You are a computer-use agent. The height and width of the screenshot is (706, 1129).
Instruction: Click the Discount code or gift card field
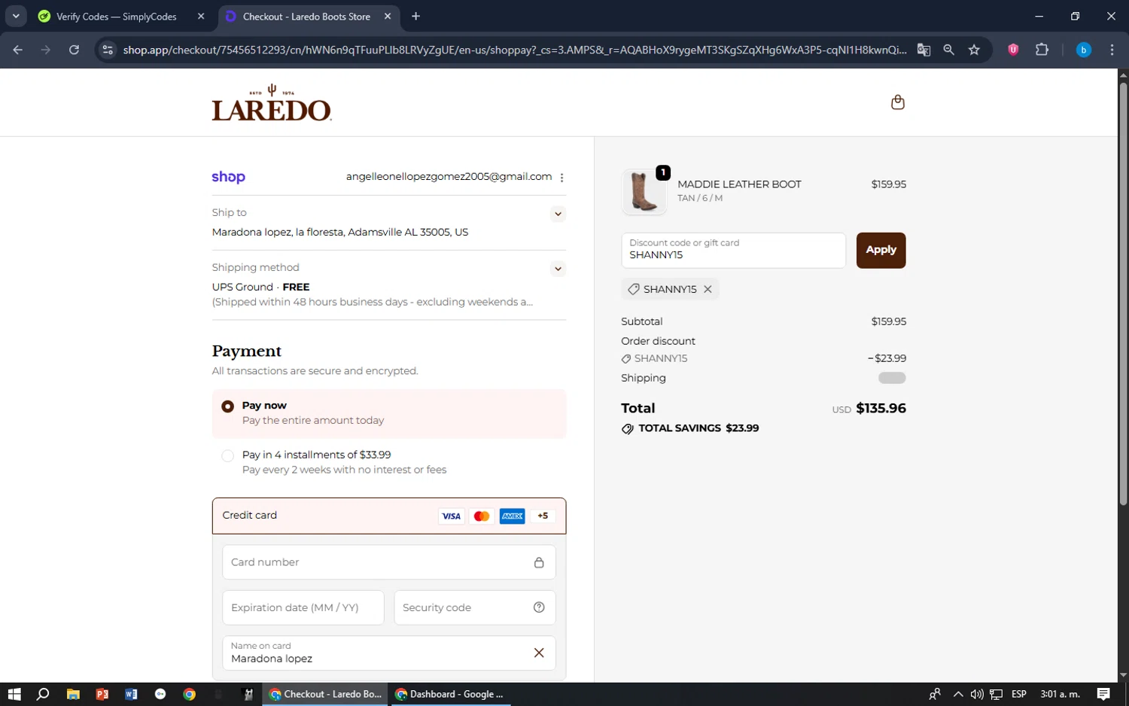(733, 250)
